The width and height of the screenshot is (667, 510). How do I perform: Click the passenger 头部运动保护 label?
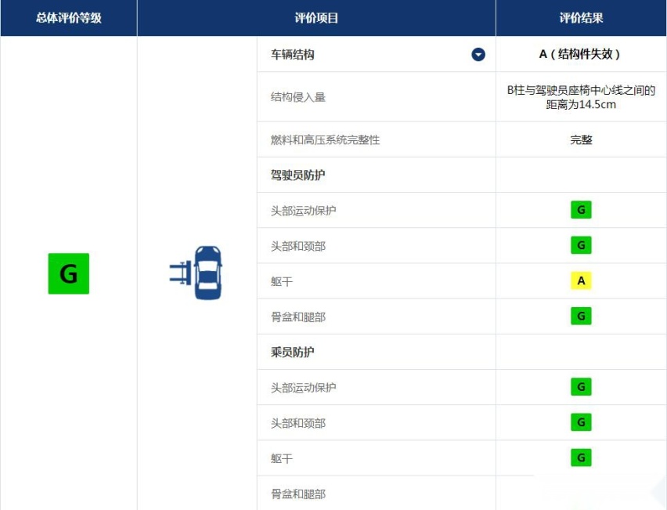click(x=303, y=387)
